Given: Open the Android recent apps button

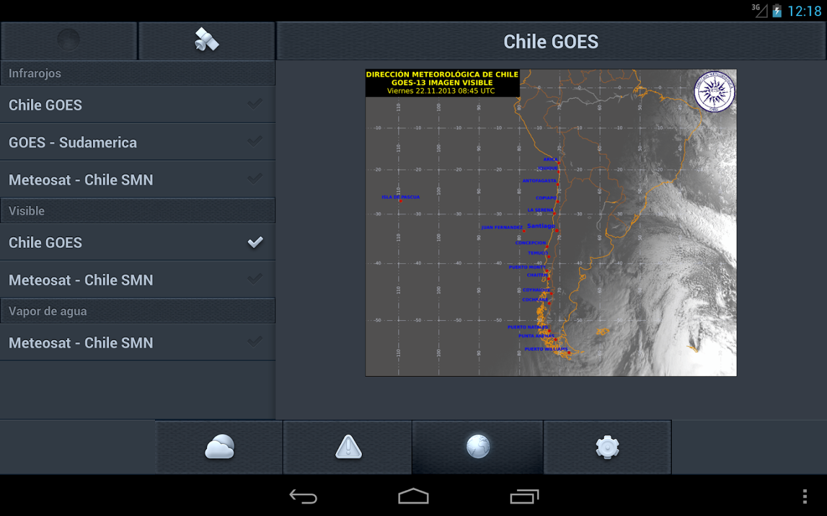Looking at the screenshot, I should (x=524, y=497).
